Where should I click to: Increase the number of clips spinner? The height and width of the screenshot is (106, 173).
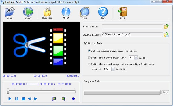(x=136, y=57)
